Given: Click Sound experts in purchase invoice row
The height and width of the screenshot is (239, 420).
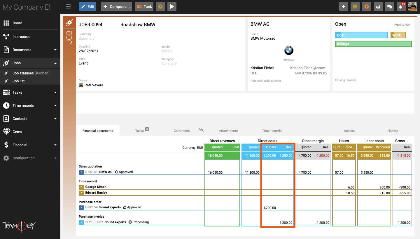Looking at the screenshot, I should (x=116, y=222).
